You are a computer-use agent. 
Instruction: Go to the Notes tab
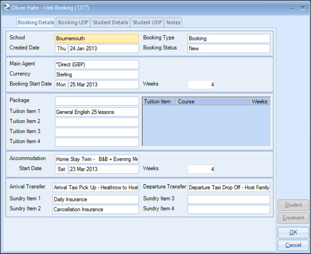(x=173, y=22)
